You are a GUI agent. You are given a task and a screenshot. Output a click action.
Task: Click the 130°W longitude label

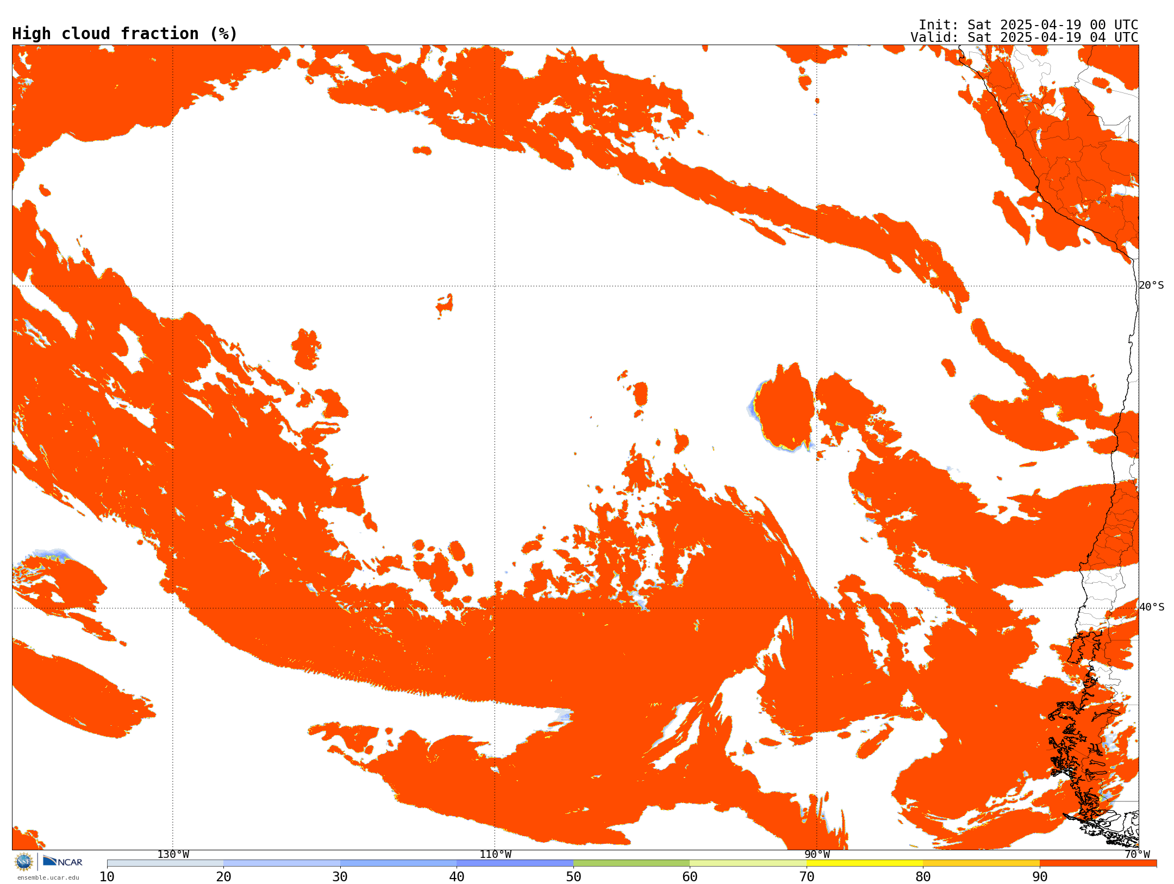(173, 855)
